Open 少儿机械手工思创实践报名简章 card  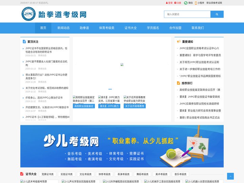point(163,181)
